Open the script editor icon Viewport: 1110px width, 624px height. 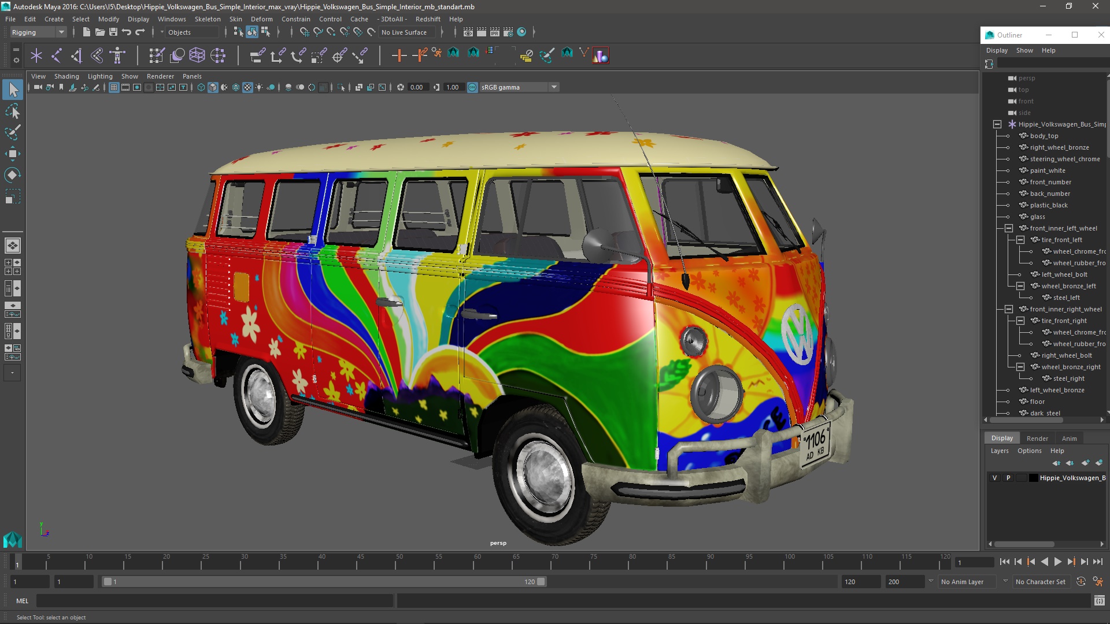(1099, 601)
